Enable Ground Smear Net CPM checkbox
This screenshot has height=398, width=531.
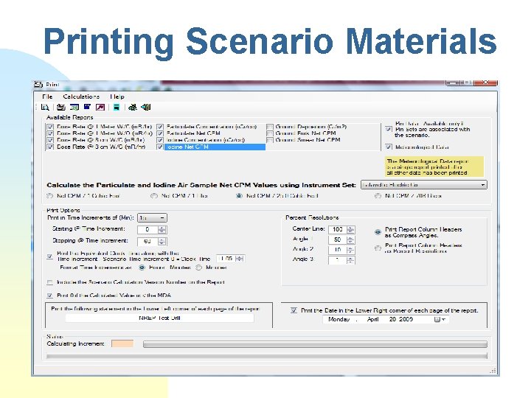pyautogui.click(x=270, y=140)
